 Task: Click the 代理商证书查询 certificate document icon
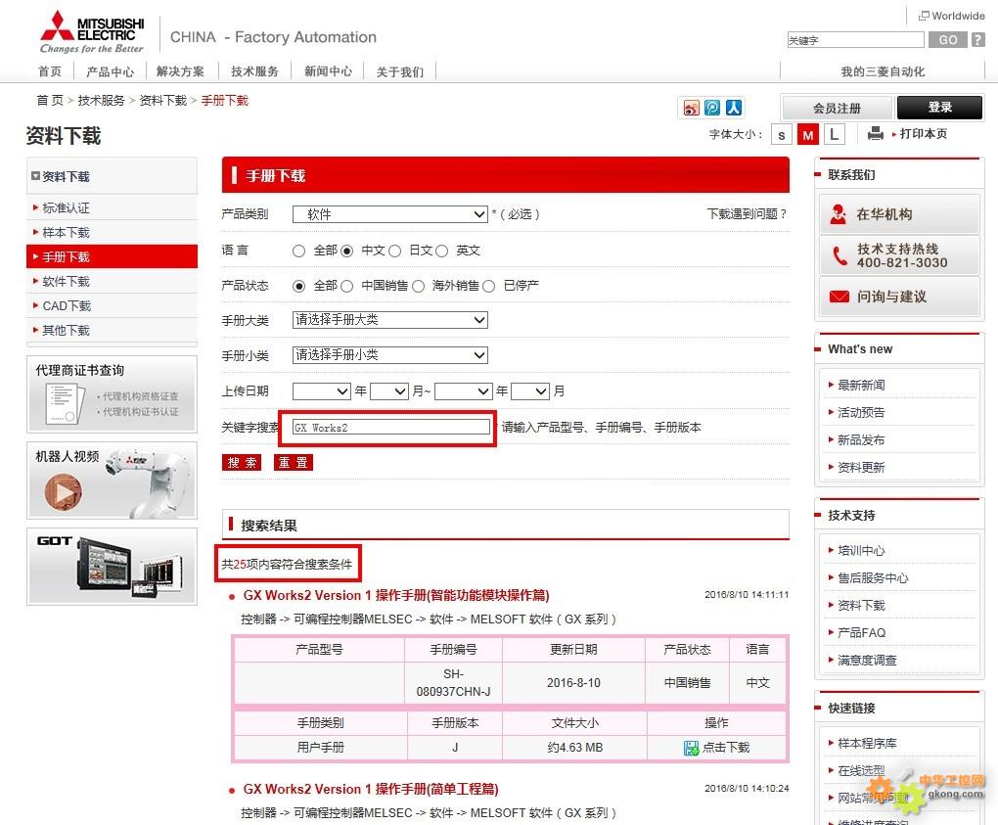(x=64, y=403)
